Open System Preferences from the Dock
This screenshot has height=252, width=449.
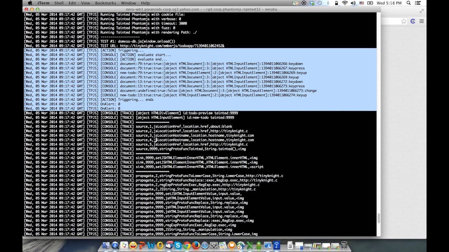tap(214, 245)
